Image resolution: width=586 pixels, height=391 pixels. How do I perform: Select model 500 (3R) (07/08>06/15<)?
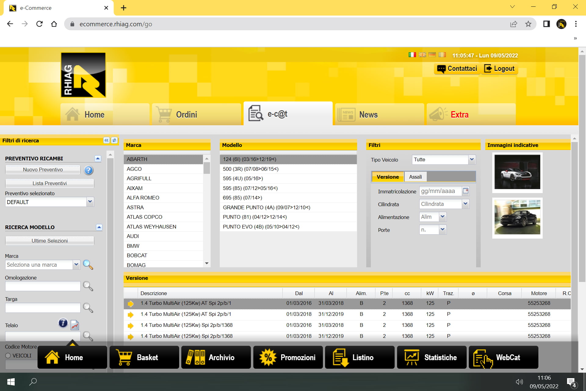288,169
